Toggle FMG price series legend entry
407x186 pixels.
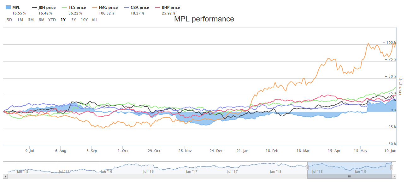click(105, 8)
